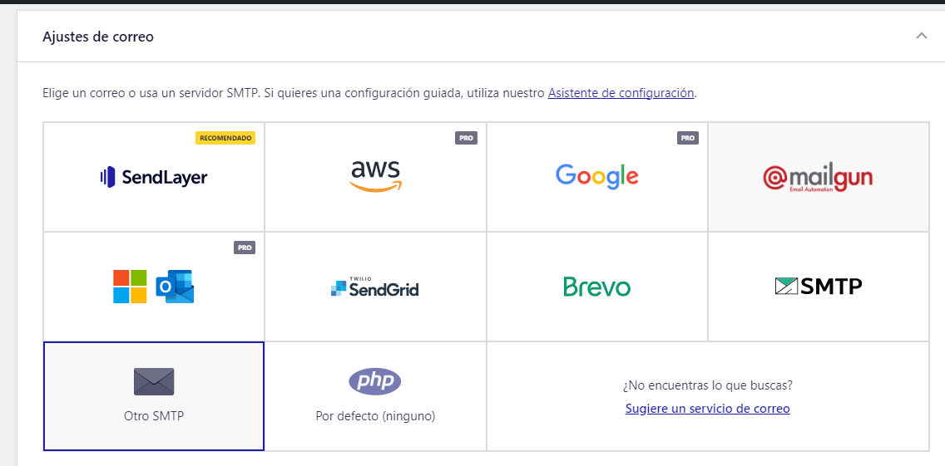This screenshot has width=945, height=466.
Task: Open Sugiere un servicio de correo link
Action: (x=708, y=409)
